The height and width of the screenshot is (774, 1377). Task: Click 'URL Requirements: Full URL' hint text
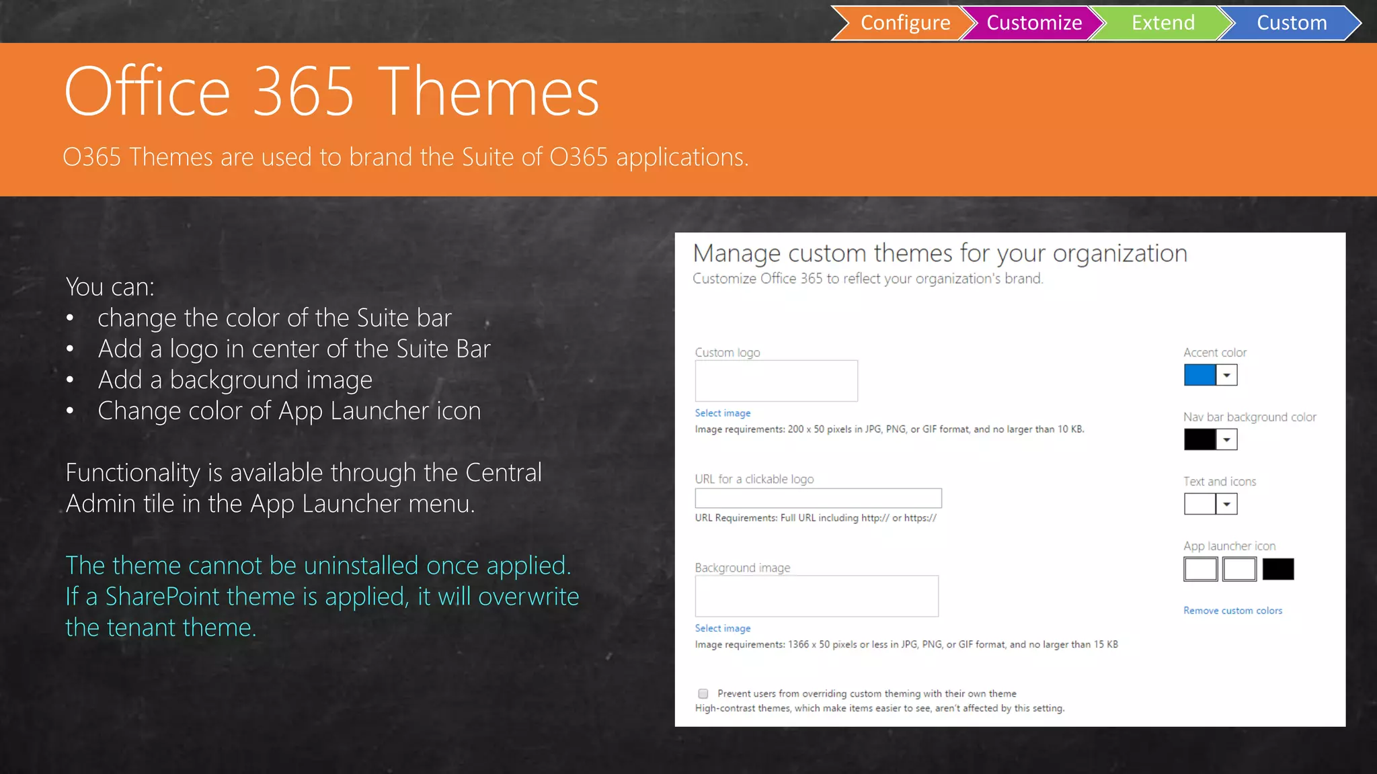pos(816,518)
